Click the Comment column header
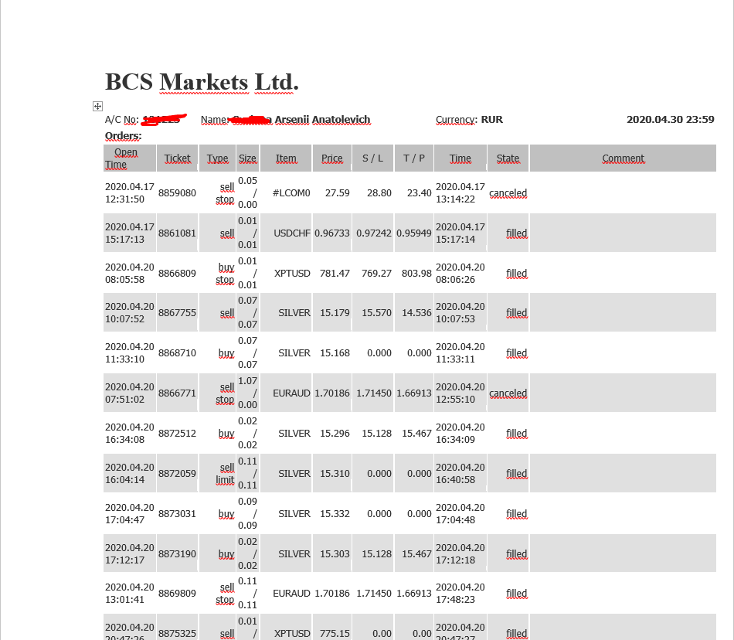Screen dimensions: 734x640 (x=623, y=158)
